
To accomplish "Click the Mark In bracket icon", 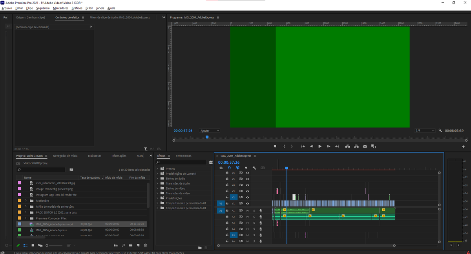I will coord(284,146).
